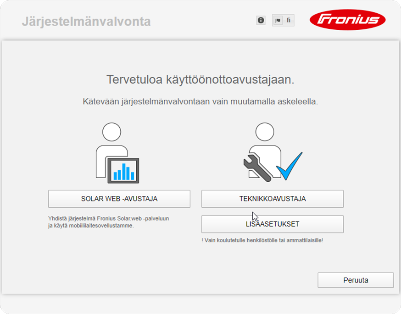Click the Järjestelmänvalvonta header title

point(86,22)
